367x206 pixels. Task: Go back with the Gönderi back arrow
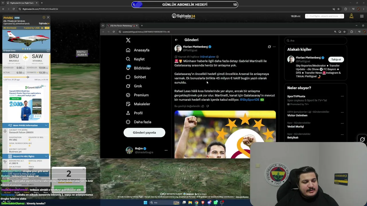[176, 40]
